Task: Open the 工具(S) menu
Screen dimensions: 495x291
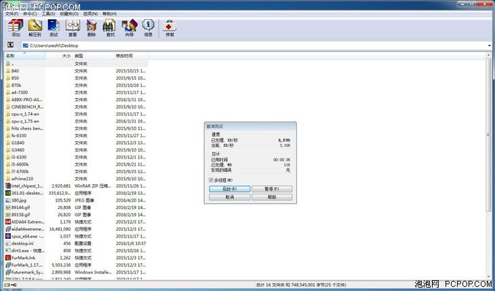Action: tap(48, 14)
